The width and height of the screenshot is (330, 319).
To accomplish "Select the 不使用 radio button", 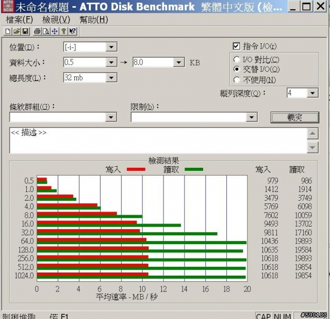I will tap(236, 79).
